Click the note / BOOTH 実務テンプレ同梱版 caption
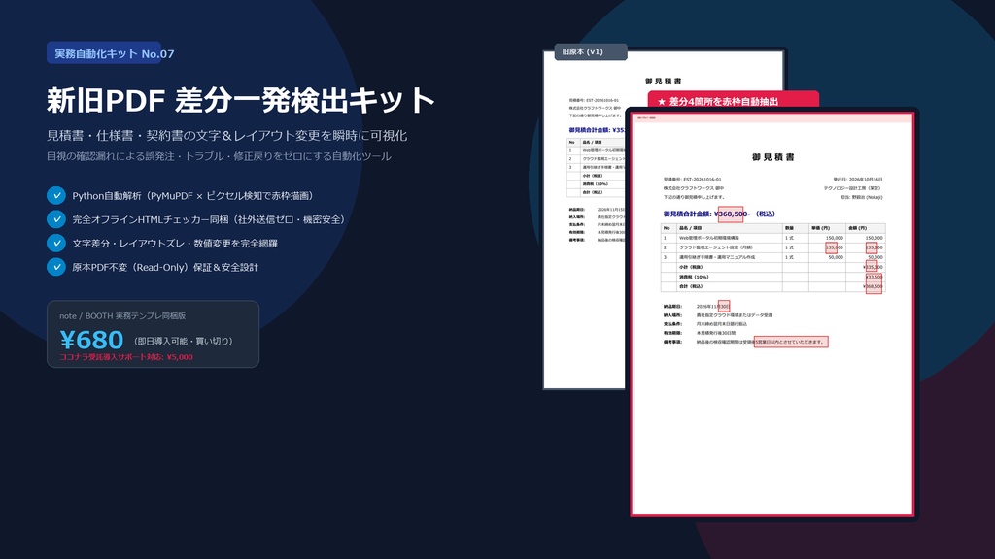995x559 pixels. [x=122, y=315]
